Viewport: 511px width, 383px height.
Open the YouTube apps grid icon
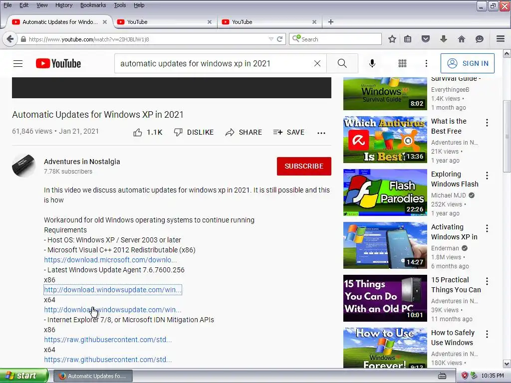[403, 63]
